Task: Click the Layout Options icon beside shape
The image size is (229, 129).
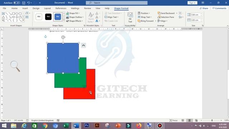Action: click(83, 46)
